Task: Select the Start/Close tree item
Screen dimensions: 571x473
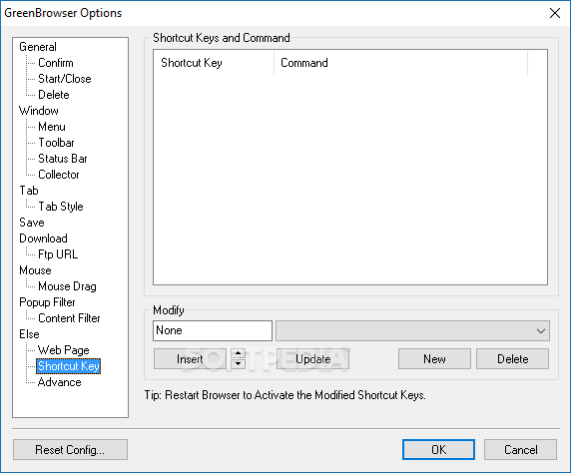Action: pos(65,79)
